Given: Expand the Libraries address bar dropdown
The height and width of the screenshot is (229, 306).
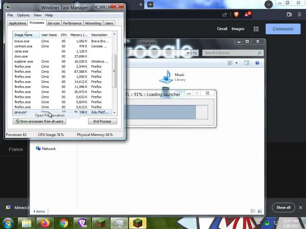Looking at the screenshot, I should pyautogui.click(x=188, y=53).
